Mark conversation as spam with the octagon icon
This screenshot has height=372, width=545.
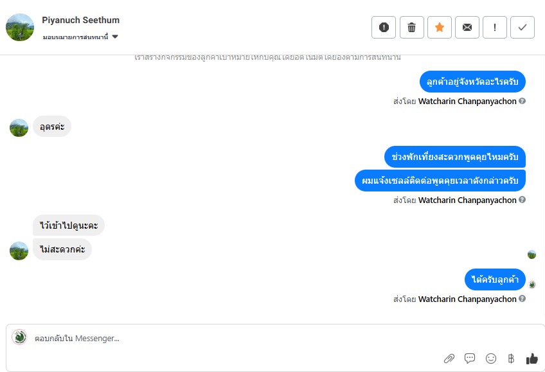click(x=384, y=27)
